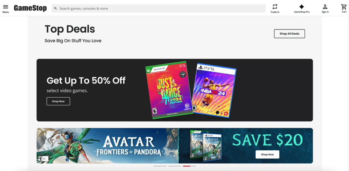349x171 pixels.
Task: Select the third active carousel indicator
Action: [189, 166]
